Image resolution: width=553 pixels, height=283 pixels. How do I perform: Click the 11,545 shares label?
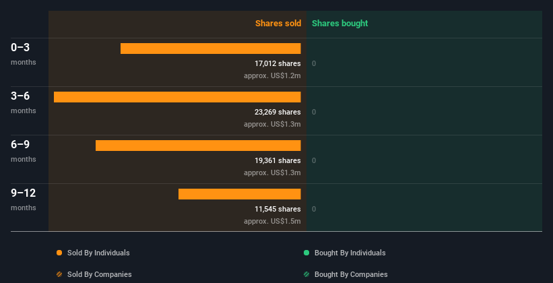278,210
